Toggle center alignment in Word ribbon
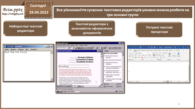The width and height of the screenshot is (195, 109). 156,55
